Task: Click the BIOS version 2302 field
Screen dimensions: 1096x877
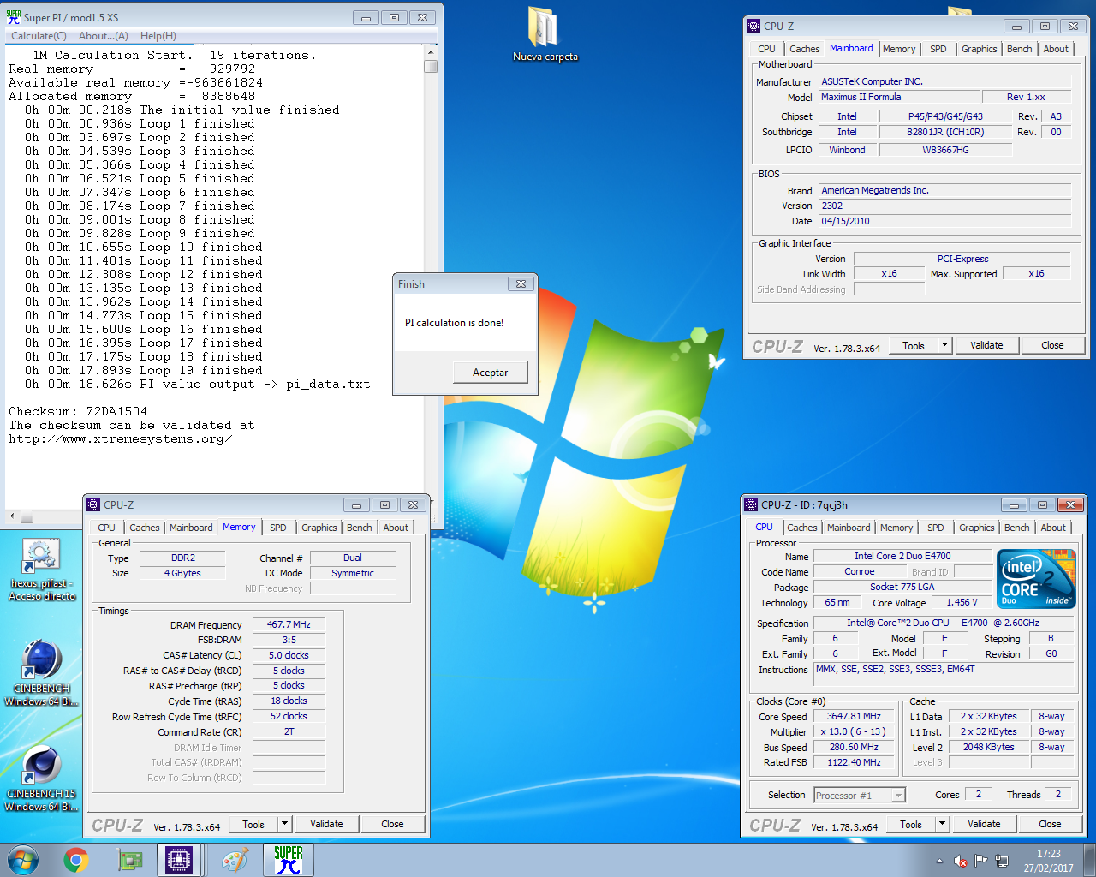Action: pos(944,206)
